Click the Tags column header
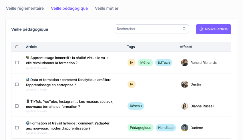243x140 pixels. coord(131,47)
